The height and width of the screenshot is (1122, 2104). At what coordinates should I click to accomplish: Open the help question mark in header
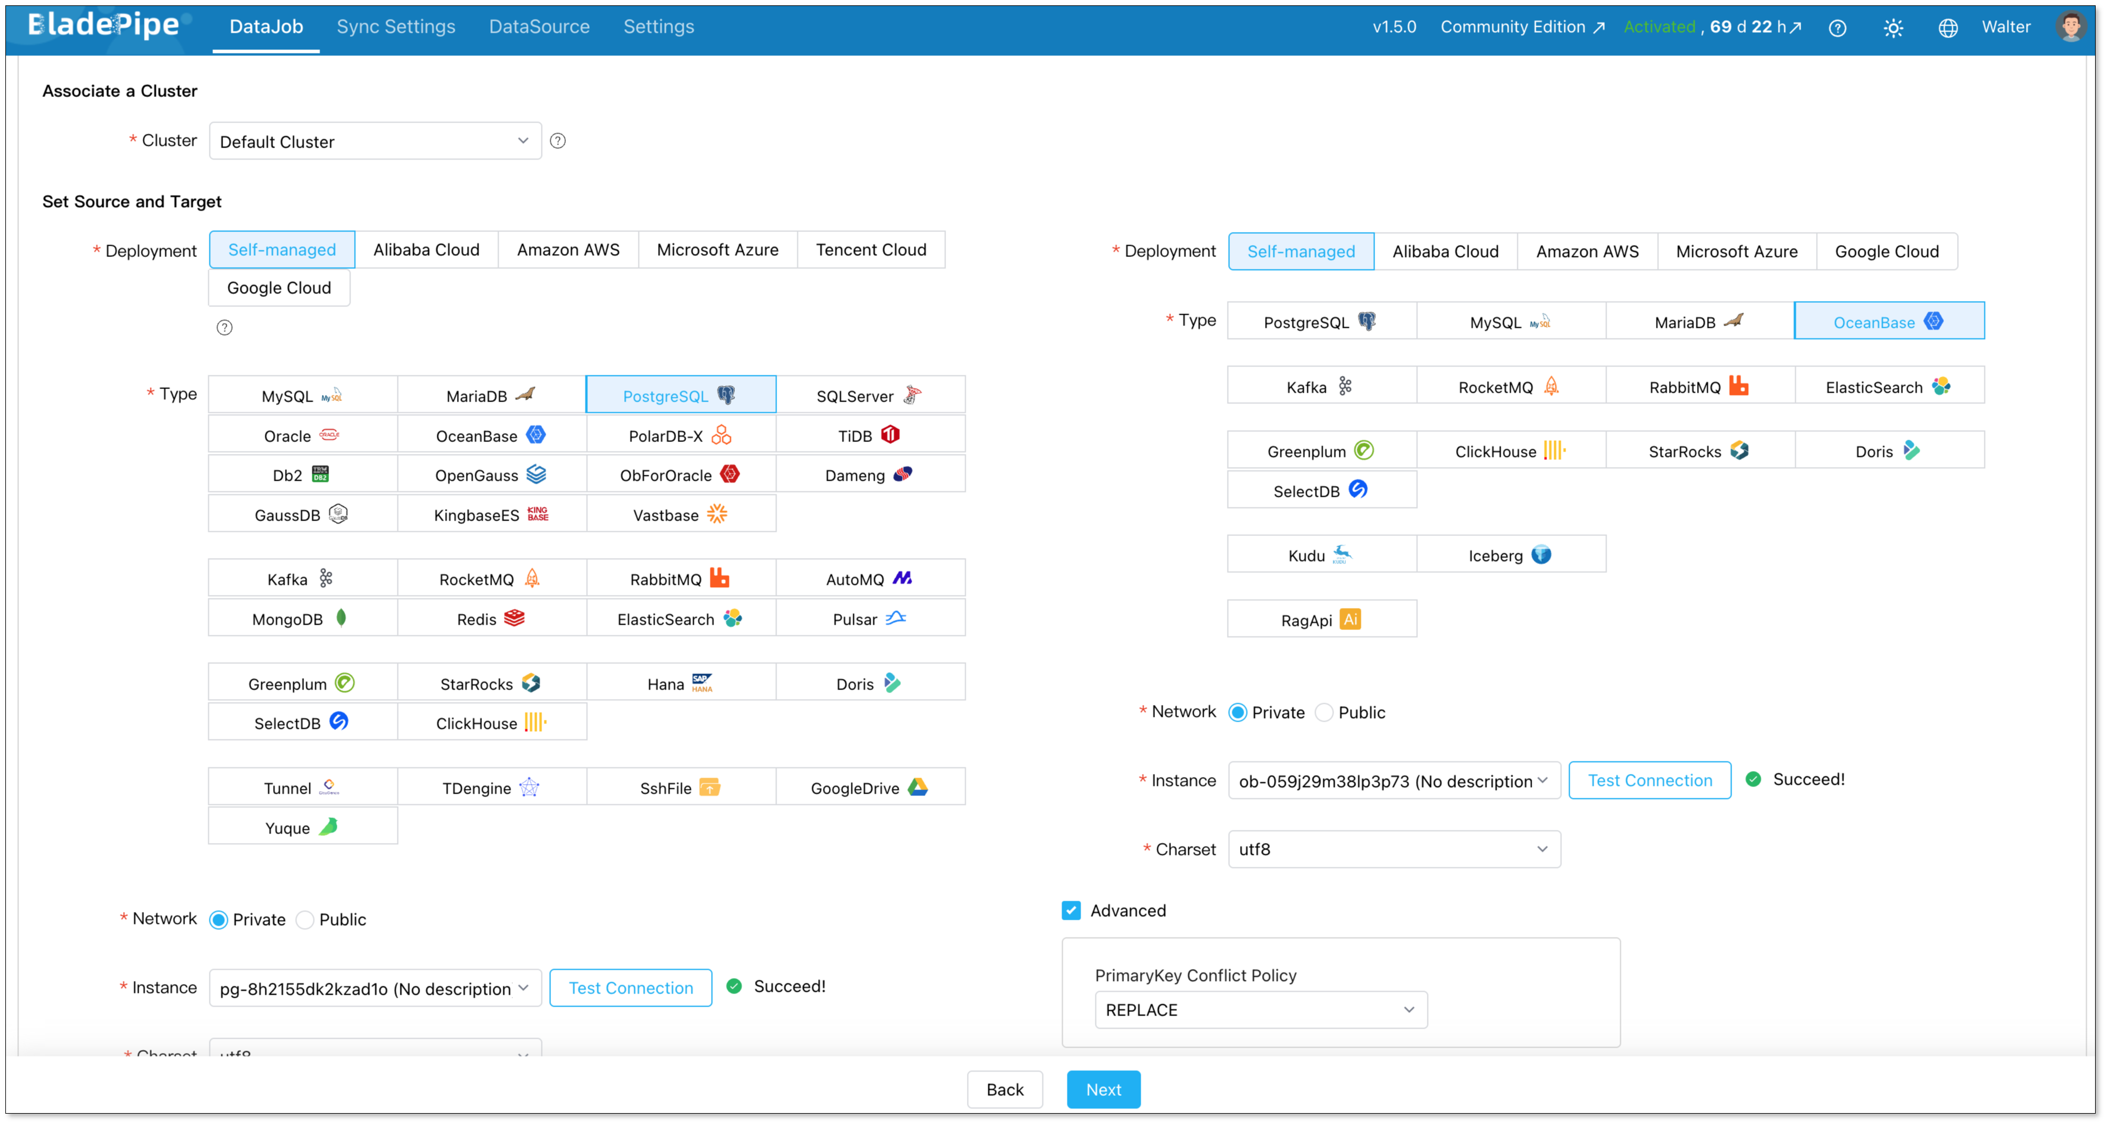[1838, 28]
